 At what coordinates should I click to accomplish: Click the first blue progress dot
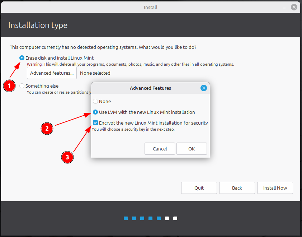[x=126, y=218]
